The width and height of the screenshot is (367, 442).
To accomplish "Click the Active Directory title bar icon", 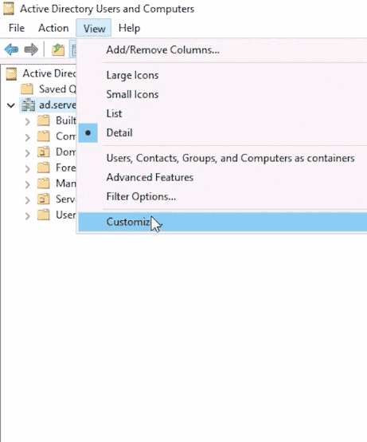I will 9,9.
